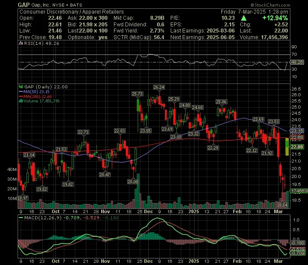Click the 26.24 peak price label
The height and width of the screenshot is (265, 308).
tap(159, 87)
